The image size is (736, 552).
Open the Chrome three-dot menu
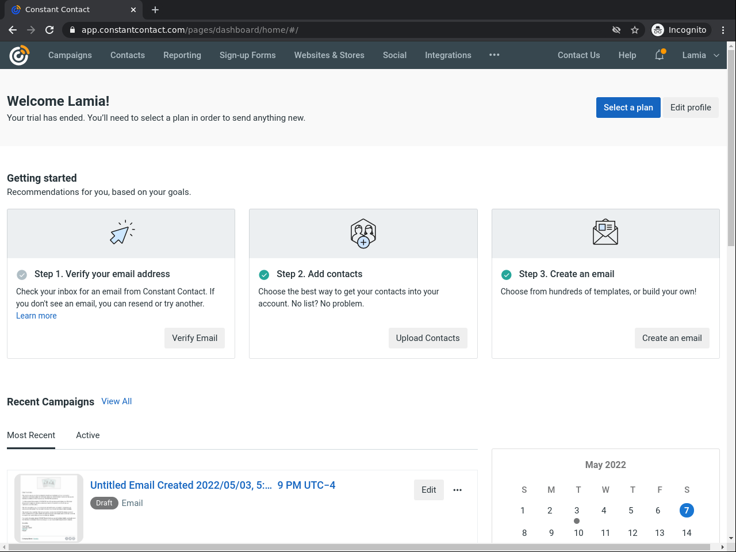723,30
